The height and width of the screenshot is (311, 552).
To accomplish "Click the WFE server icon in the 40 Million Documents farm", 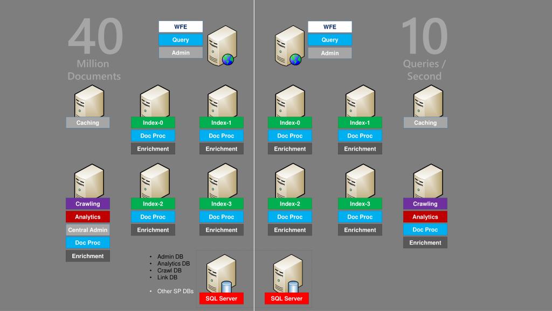I will pyautogui.click(x=222, y=45).
